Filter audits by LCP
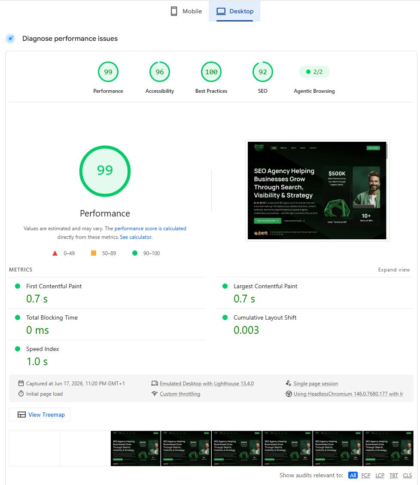This screenshot has height=485, width=420. coord(380,476)
